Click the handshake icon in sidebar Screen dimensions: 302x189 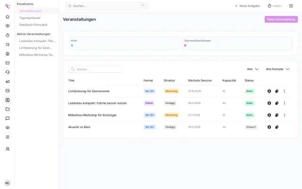pyautogui.click(x=8, y=26)
